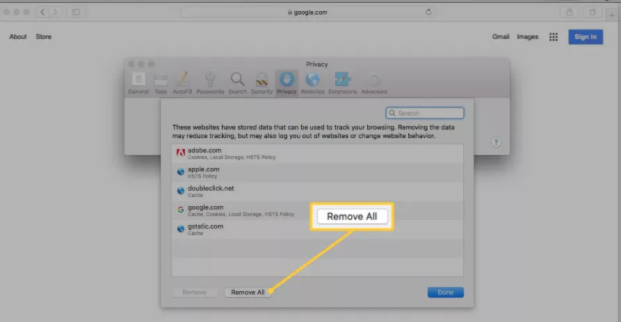Select the doubleclick.net row
This screenshot has height=322, width=621.
pos(317,192)
